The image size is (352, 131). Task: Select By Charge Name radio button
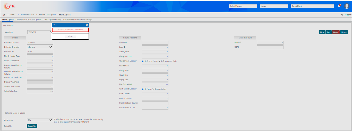coord(143,61)
